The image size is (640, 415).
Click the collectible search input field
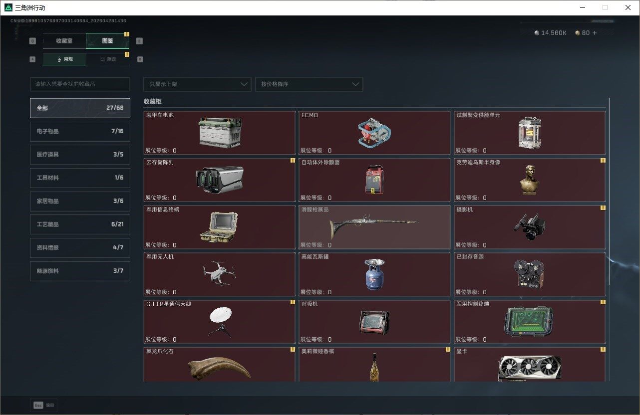80,84
